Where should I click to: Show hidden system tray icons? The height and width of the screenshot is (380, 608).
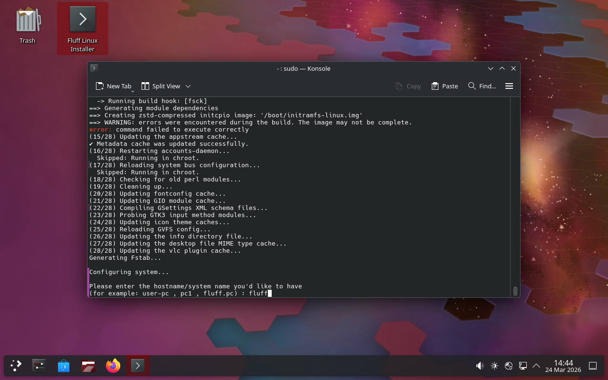click(x=536, y=366)
